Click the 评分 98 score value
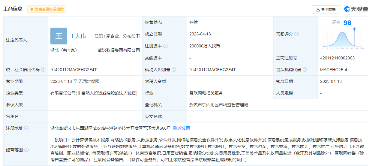Image resolution: width=370 pixels, height=166 pixels. click(x=347, y=23)
